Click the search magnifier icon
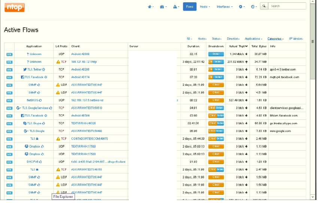Image resolution: width=318 pixels, height=203 pixels. [x=264, y=6]
